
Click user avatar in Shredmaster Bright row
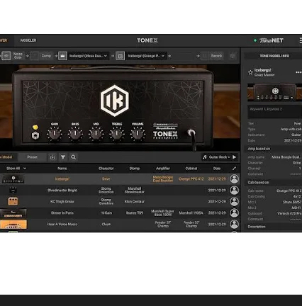[x=234, y=191]
